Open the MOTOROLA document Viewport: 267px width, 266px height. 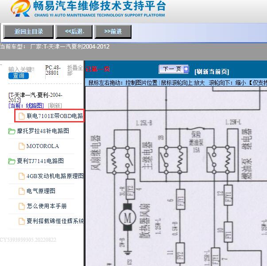pyautogui.click(x=43, y=146)
